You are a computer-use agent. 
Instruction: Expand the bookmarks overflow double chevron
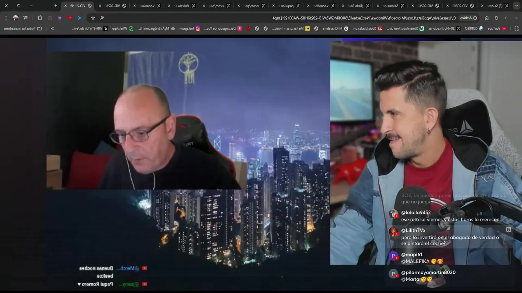[52, 28]
